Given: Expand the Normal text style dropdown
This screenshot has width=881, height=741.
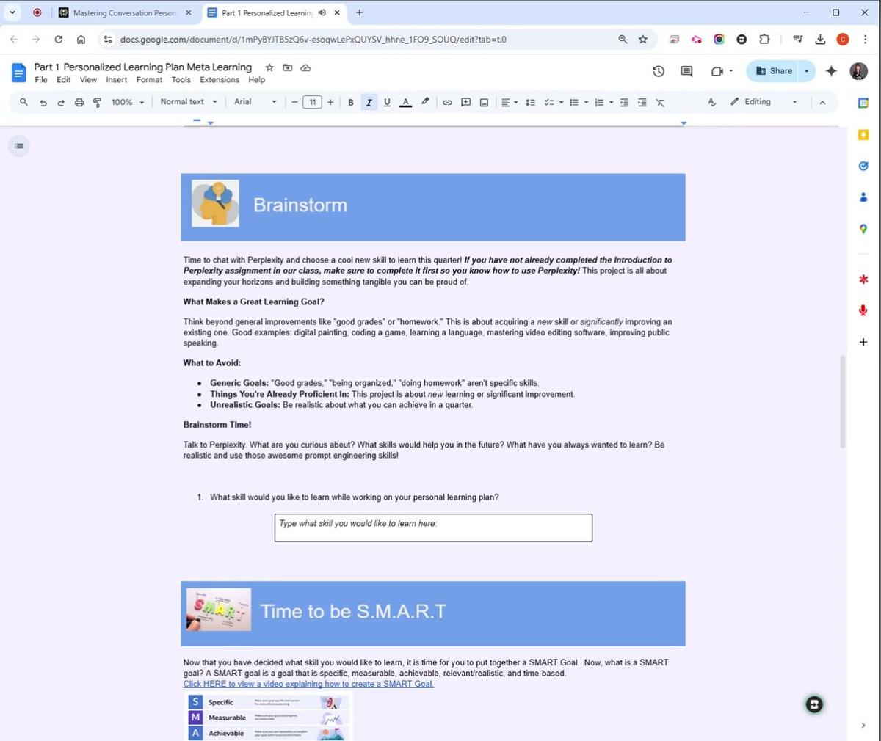Looking at the screenshot, I should [x=189, y=102].
